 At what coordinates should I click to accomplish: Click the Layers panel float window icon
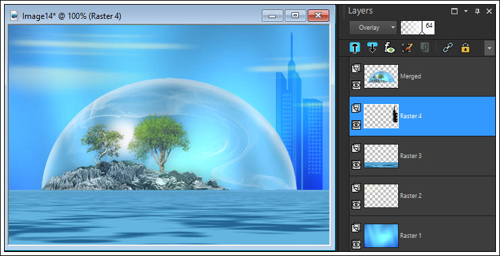click(x=454, y=11)
